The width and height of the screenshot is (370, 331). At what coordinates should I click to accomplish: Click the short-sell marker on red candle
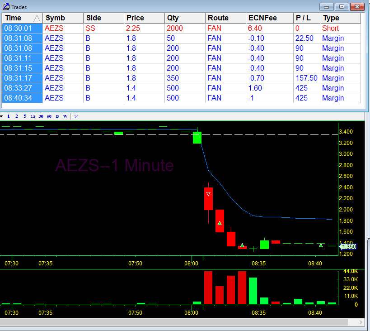(x=208, y=194)
